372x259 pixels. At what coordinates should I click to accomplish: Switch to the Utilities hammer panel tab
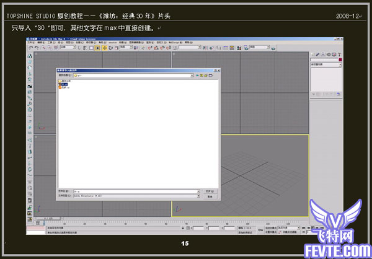click(339, 55)
